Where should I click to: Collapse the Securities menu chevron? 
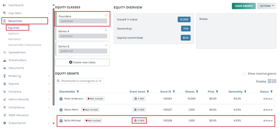click(49, 21)
